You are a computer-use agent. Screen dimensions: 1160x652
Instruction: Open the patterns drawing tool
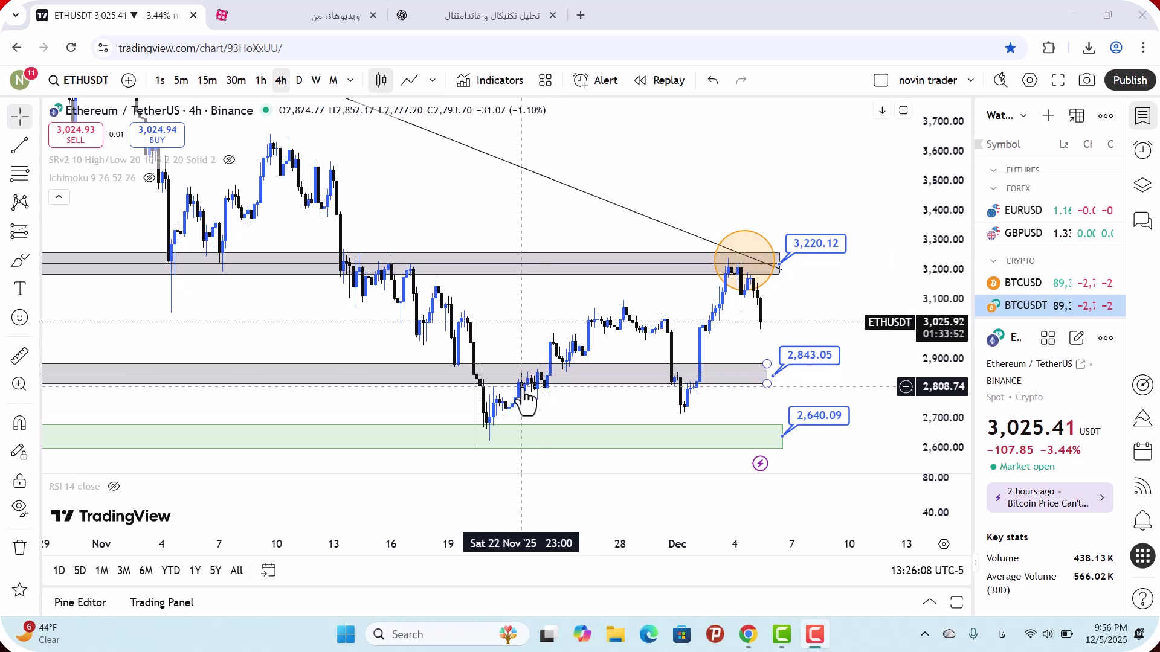tap(19, 202)
